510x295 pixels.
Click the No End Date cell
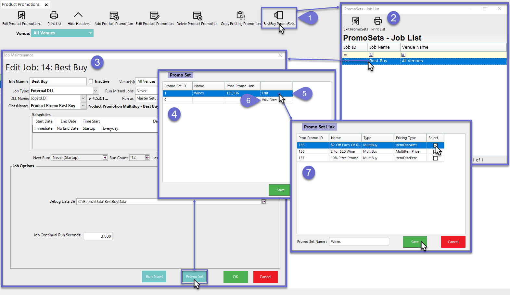click(68, 128)
